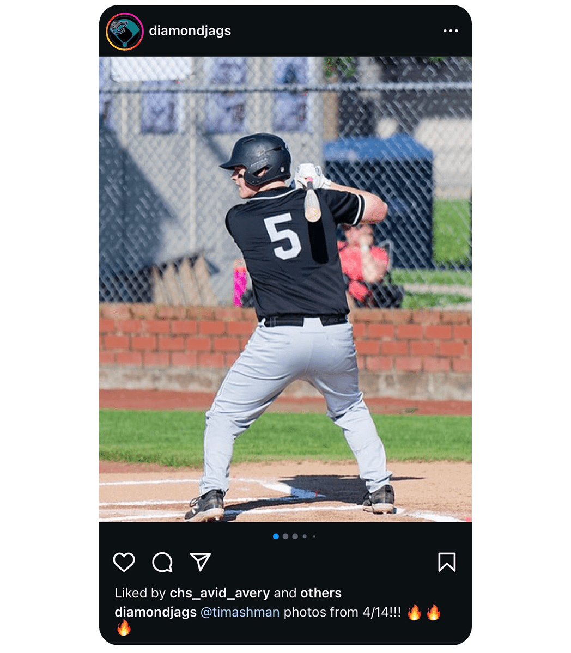The width and height of the screenshot is (571, 653).
Task: Tap the batter photo wearing number 5
Action: (x=285, y=289)
